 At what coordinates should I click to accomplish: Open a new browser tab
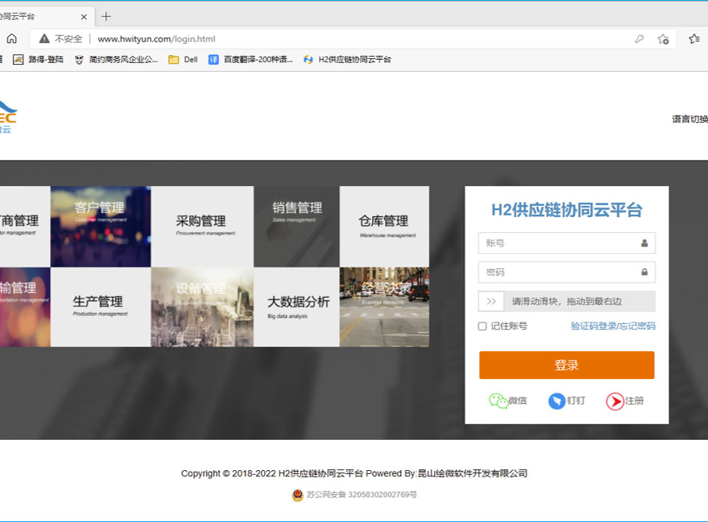(106, 17)
